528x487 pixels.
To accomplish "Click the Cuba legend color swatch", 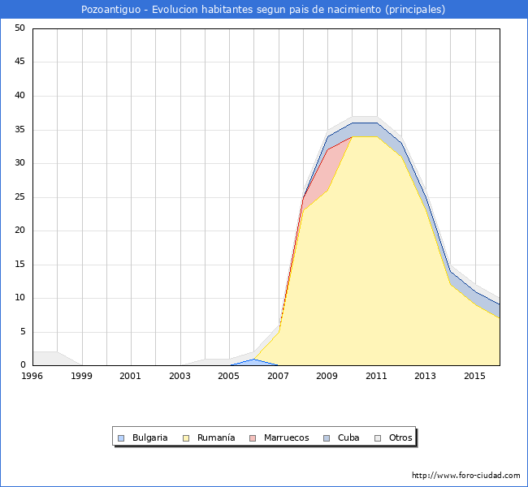I will pyautogui.click(x=327, y=437).
